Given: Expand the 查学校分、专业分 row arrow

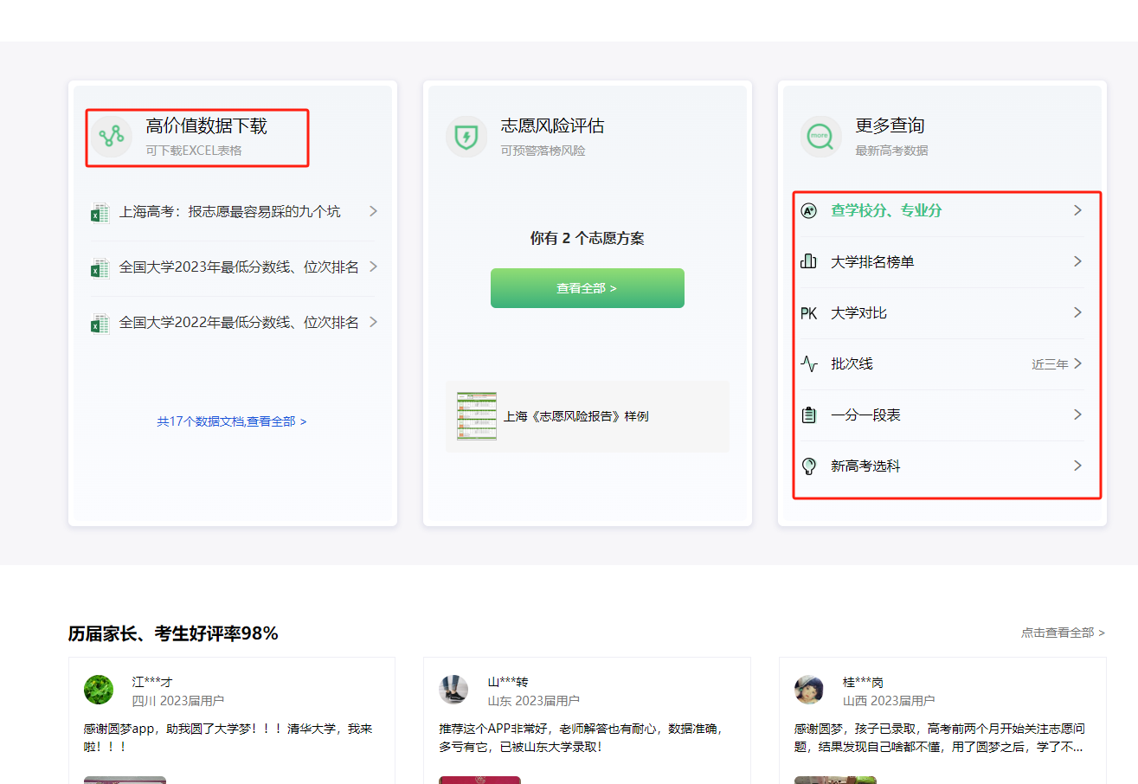Looking at the screenshot, I should pos(1077,210).
